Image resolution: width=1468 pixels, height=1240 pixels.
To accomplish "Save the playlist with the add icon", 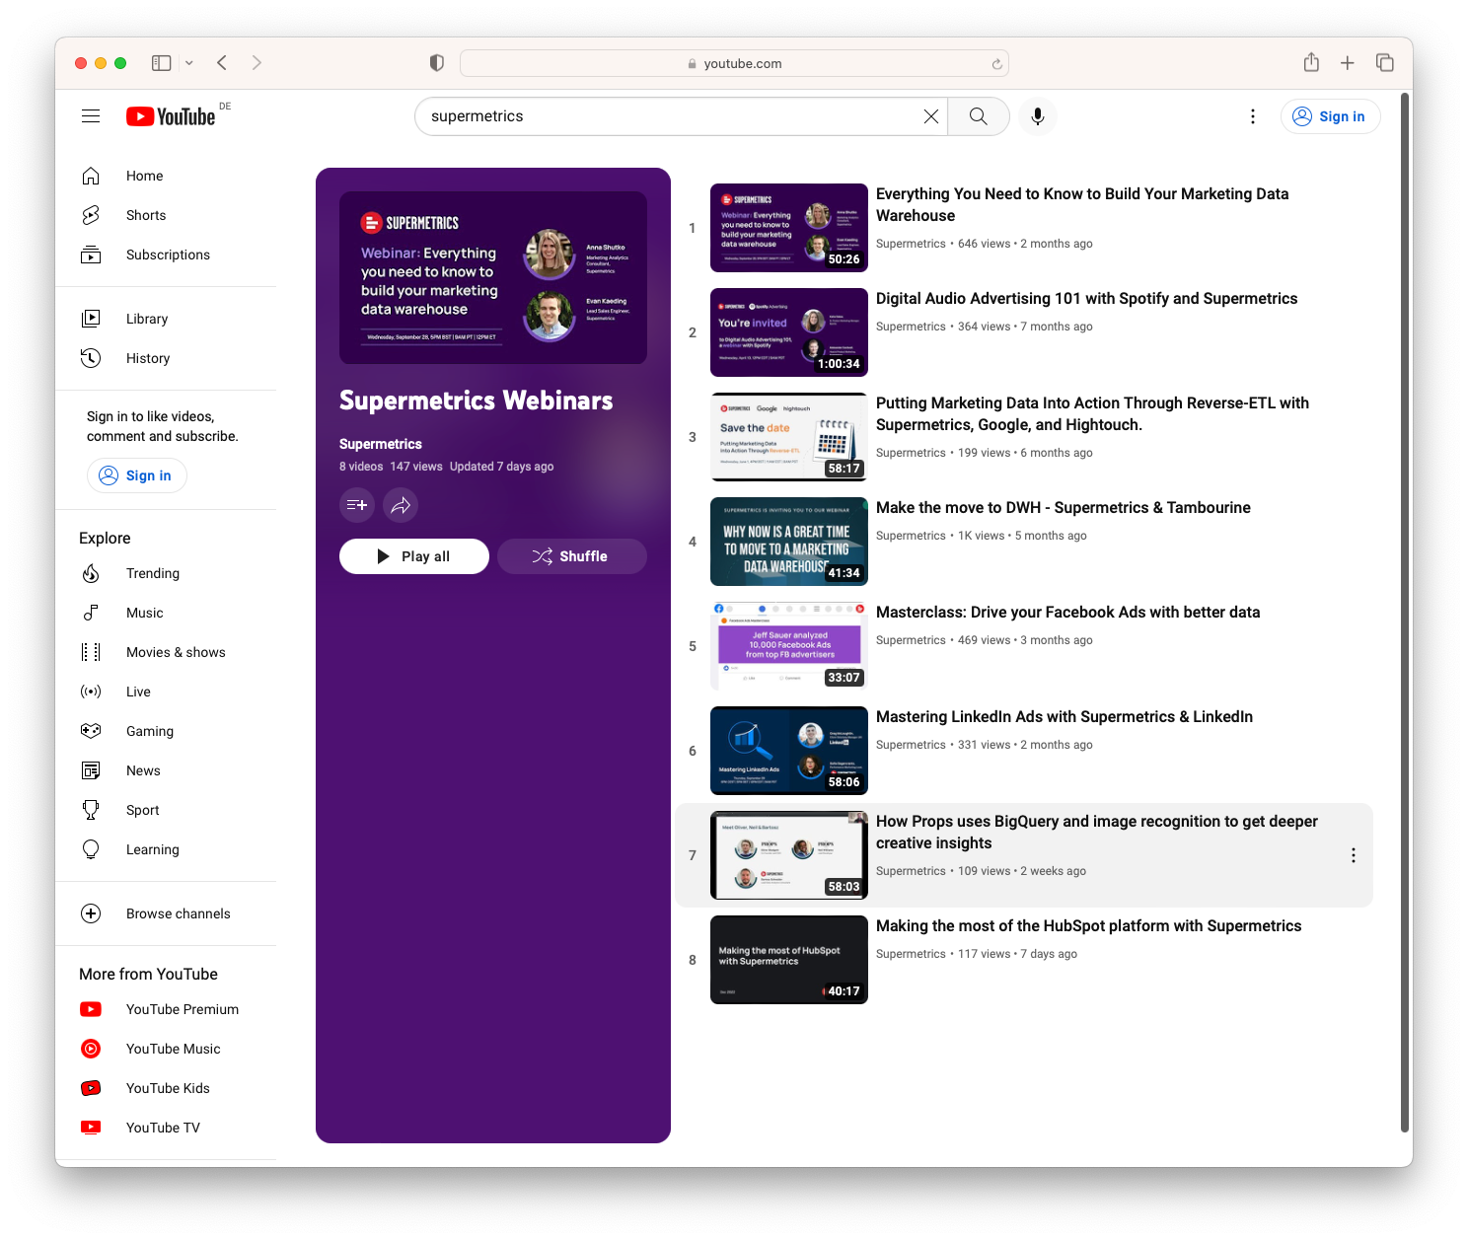I will (x=357, y=505).
